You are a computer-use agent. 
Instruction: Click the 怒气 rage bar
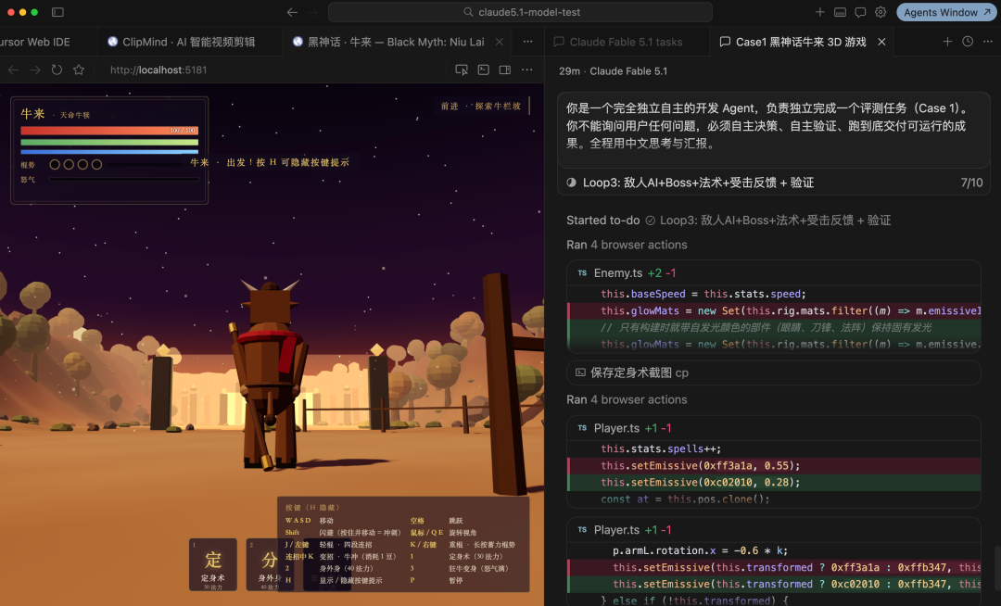[x=124, y=180]
